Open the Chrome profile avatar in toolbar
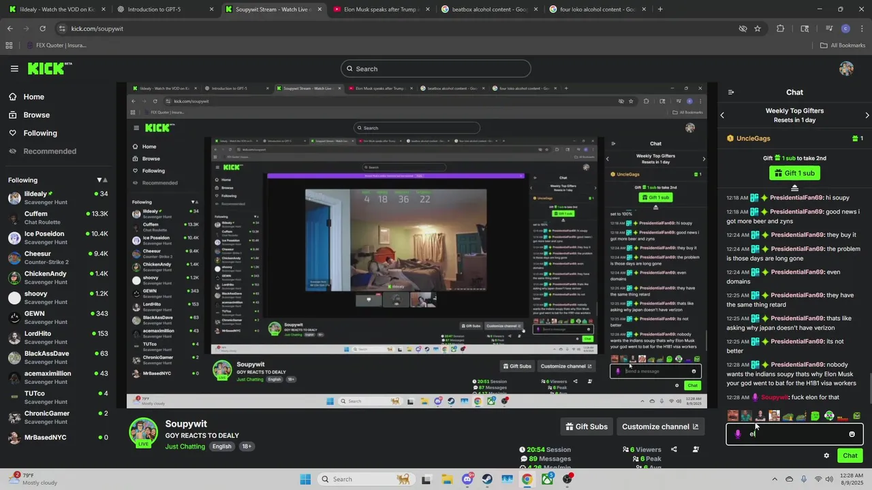 tap(845, 29)
